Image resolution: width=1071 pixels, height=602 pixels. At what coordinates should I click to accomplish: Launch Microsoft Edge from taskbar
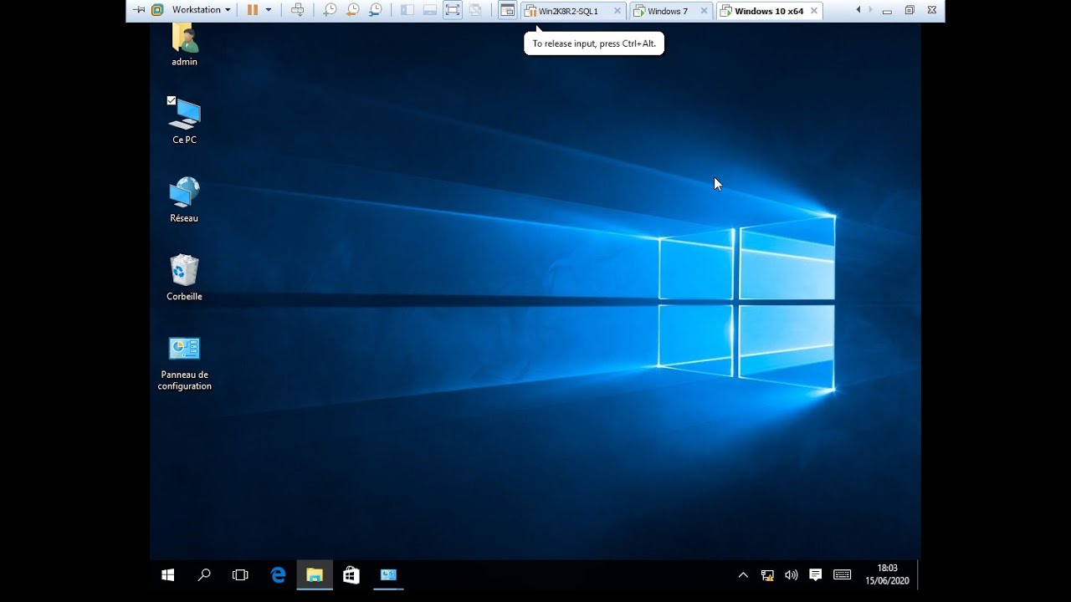click(278, 575)
